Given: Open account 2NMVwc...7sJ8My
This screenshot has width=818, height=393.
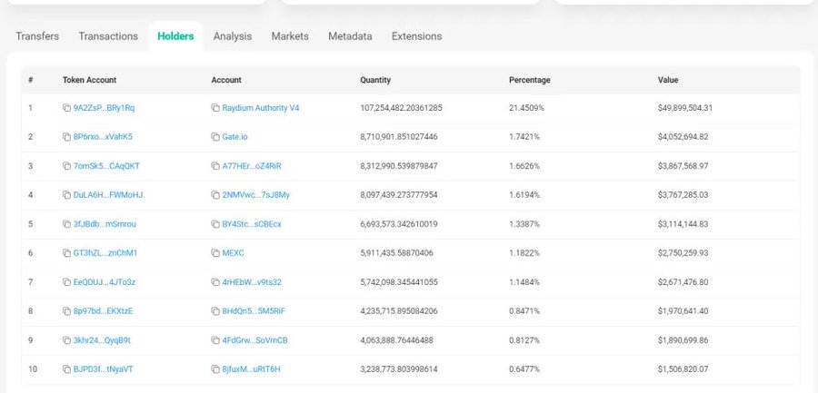Looking at the screenshot, I should pyautogui.click(x=256, y=195).
